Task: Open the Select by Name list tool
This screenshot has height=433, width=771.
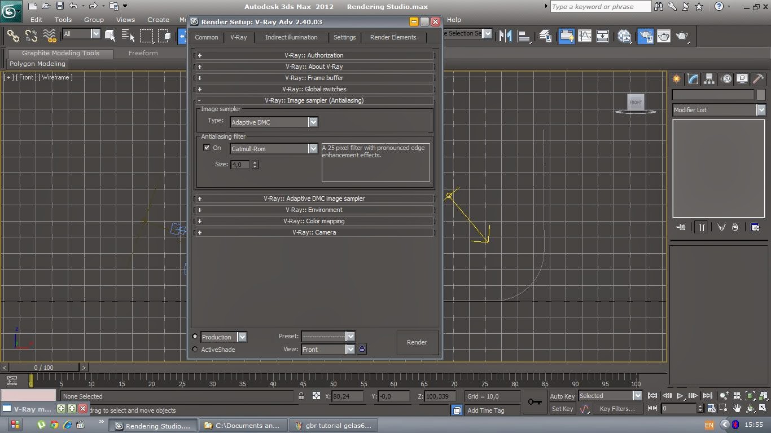Action: [x=128, y=36]
